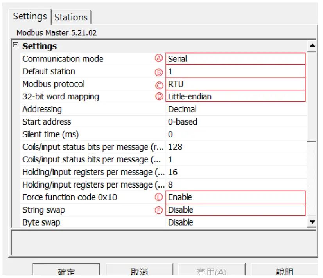Select Force function code 0x10 label
The image size is (323, 278).
point(70,197)
